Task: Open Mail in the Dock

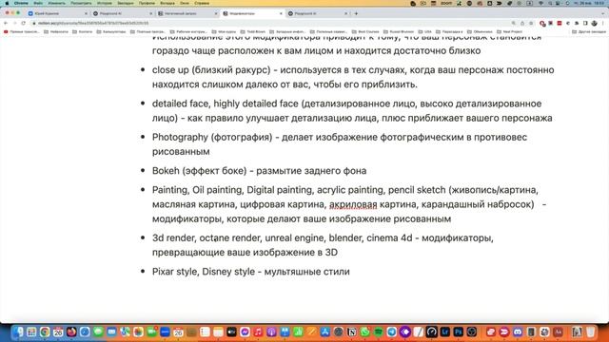Action: click(111, 332)
